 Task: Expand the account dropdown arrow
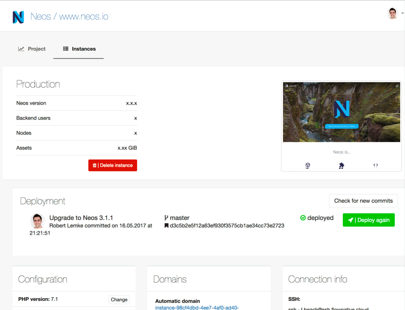[402, 13]
